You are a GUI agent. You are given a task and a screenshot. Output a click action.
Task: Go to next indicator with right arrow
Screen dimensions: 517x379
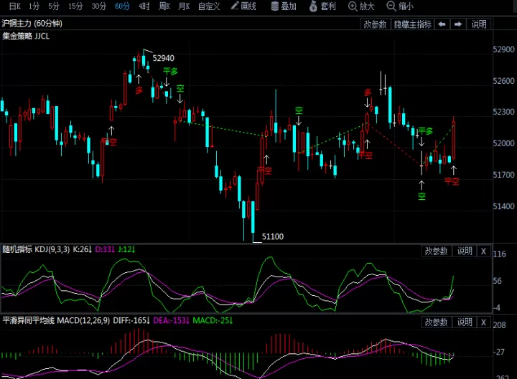click(458, 24)
